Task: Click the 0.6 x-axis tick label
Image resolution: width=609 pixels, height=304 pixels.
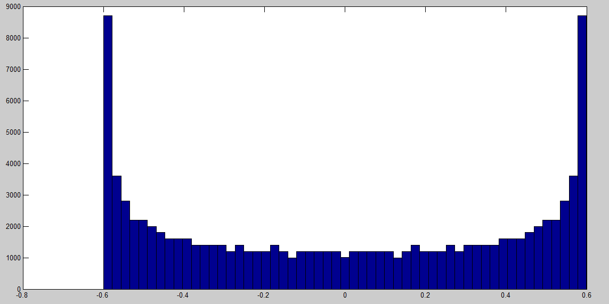Action: [x=586, y=295]
